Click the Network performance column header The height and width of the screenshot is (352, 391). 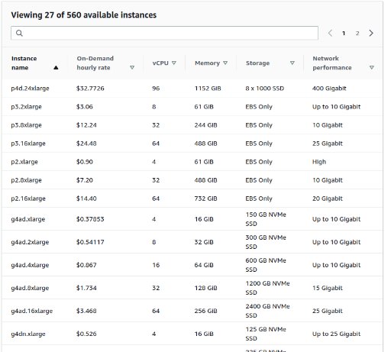(332, 63)
